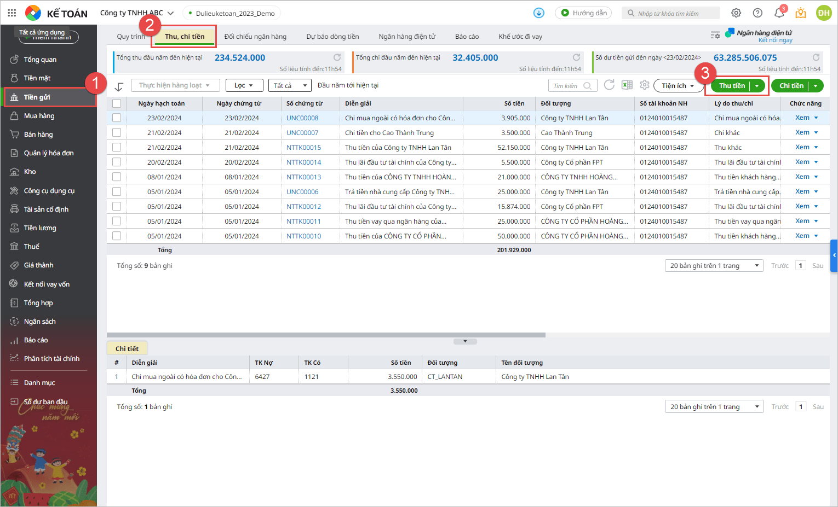Click the download arrow icon in header
This screenshot has width=838, height=507.
(539, 13)
